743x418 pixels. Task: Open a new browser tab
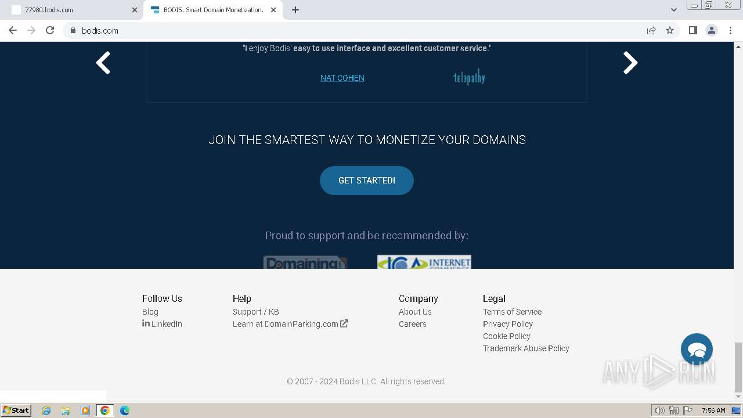pos(295,10)
